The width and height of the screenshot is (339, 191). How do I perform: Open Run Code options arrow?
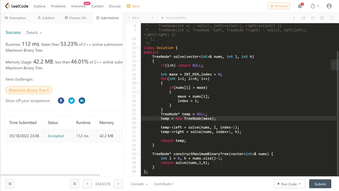pyautogui.click(x=300, y=184)
